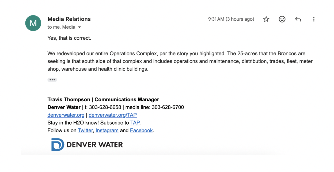334x172 pixels.
Task: Click the direct phone number 303-628-6658
Action: pyautogui.click(x=105, y=107)
